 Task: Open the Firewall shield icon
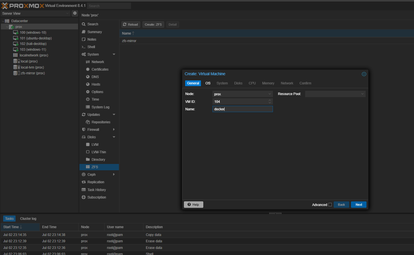(83, 130)
